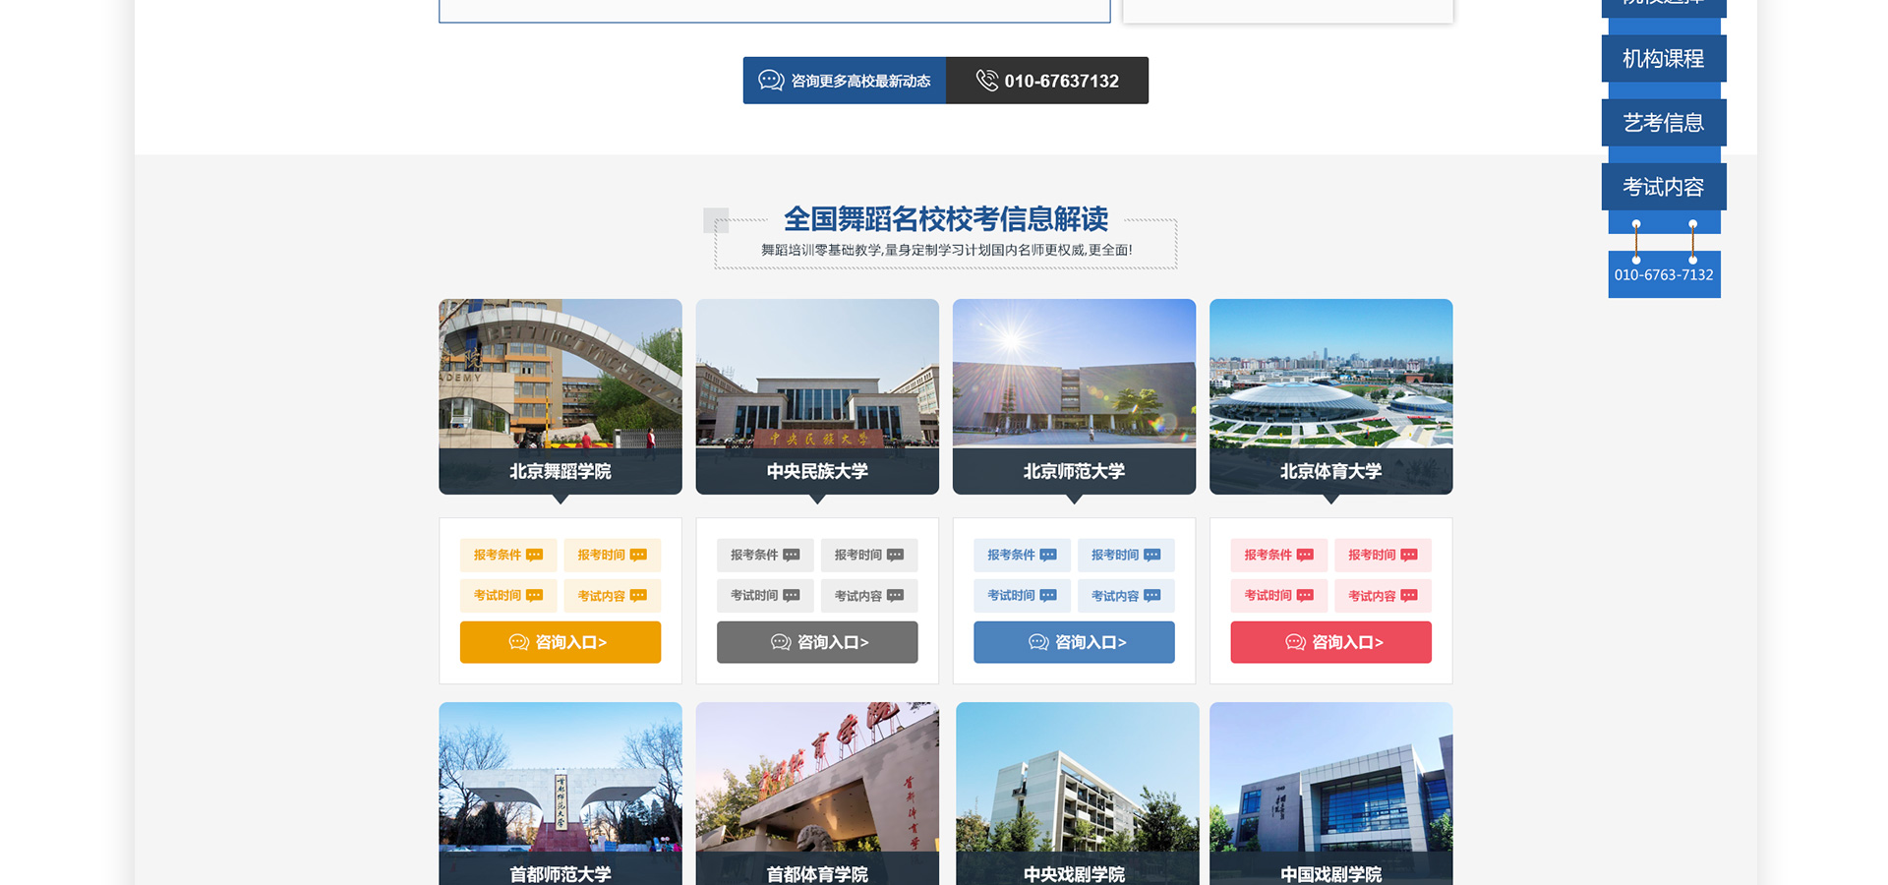Viewport: 1888px width, 885px height.
Task: Click red chat icon next to 考试内容
Action: 1409,596
